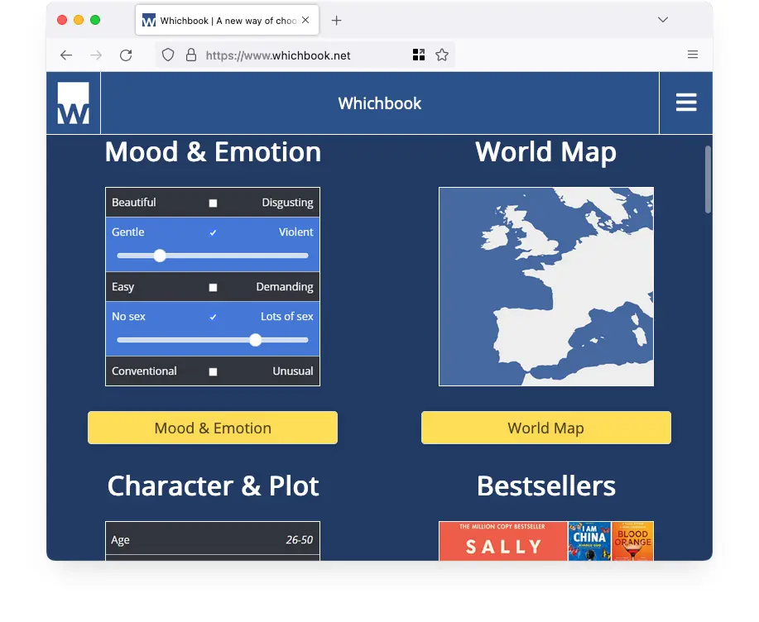Close the Whichbook tab
Screen dimensions: 759x622
[305, 20]
